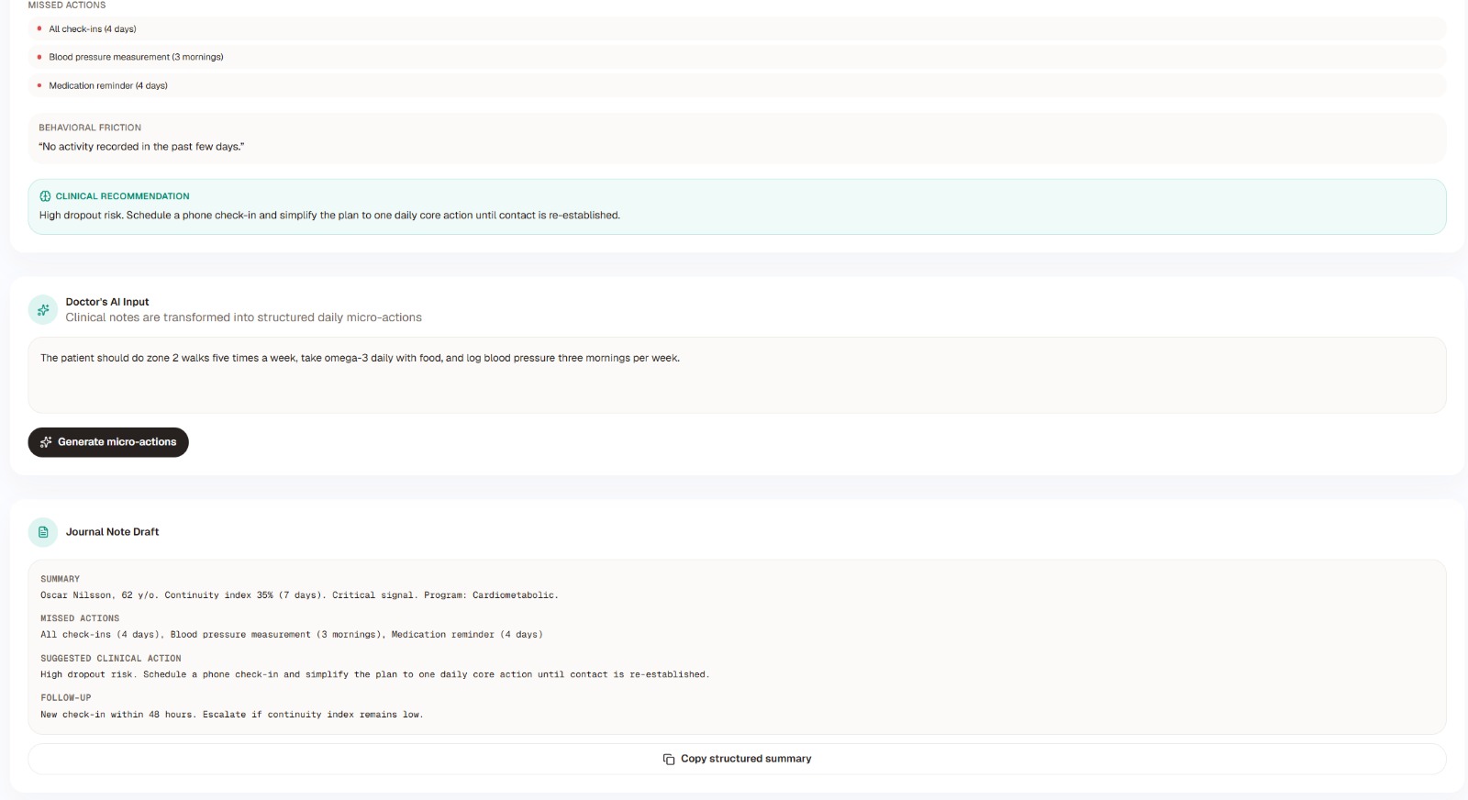Click the "SUGGESTED CLINICAL ACTION" label
Viewport: 1468px width, 800px height.
(x=111, y=659)
